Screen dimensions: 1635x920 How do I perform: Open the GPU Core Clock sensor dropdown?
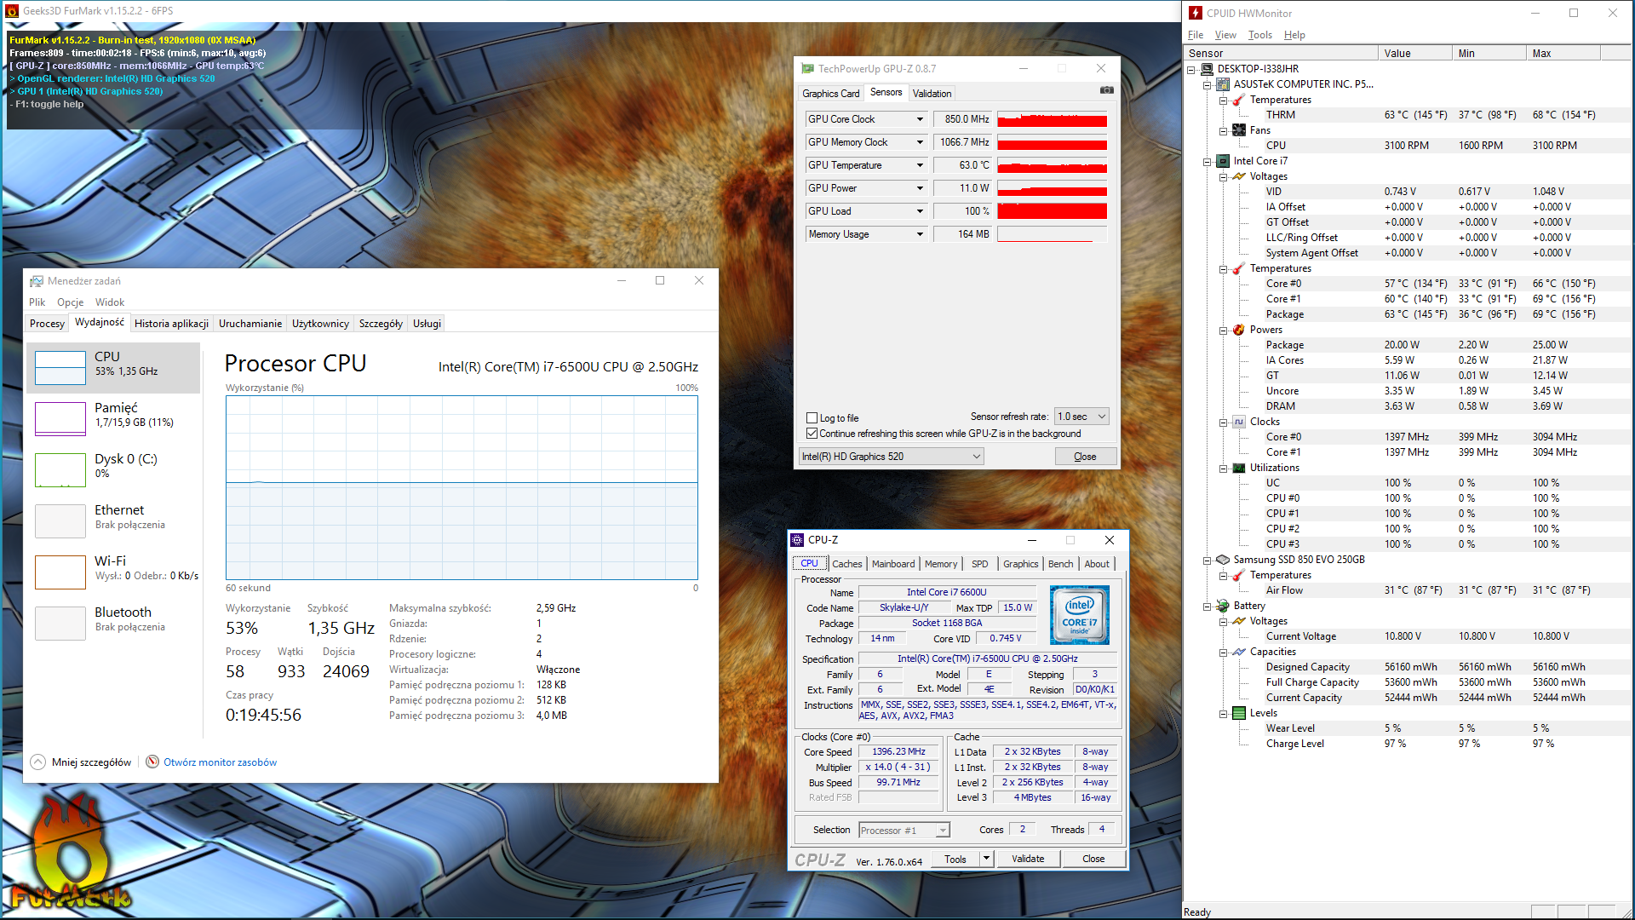(x=920, y=119)
